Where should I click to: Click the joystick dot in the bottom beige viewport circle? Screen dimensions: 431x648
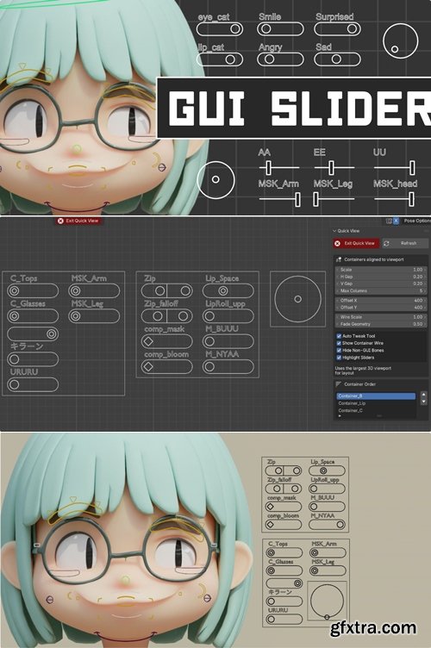[x=327, y=617]
